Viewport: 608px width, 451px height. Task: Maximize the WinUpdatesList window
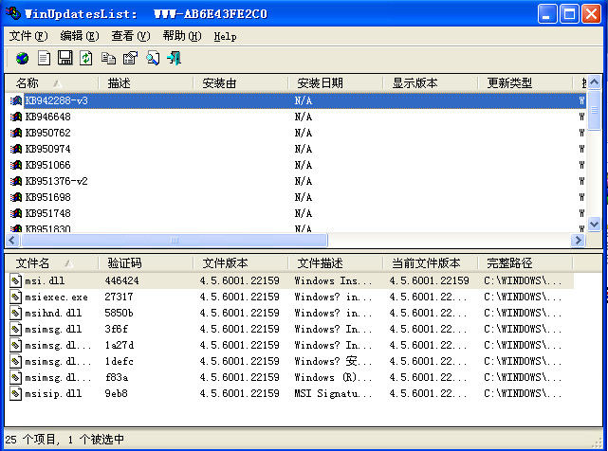(x=569, y=14)
